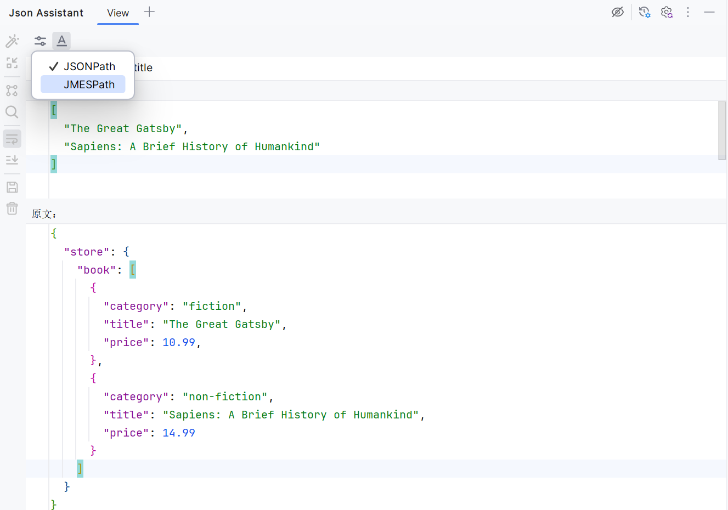Click the minify/collapse JSON icon

tap(12, 63)
